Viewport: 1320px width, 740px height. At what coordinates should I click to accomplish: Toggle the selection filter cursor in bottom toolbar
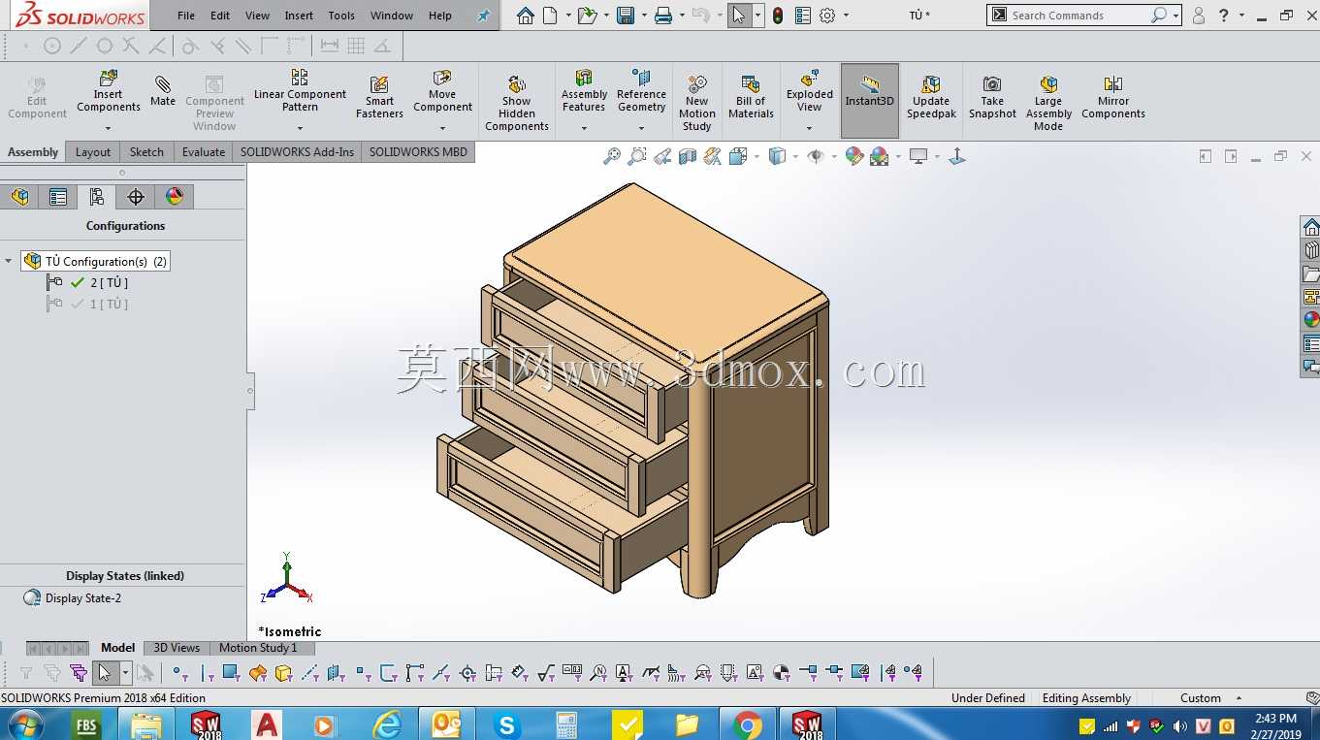point(105,672)
